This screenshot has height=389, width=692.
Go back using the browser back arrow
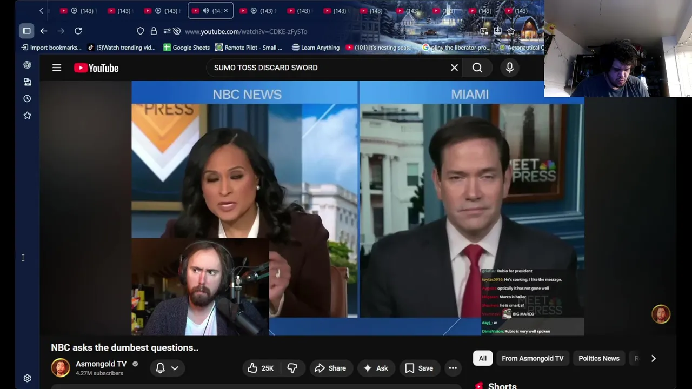pyautogui.click(x=44, y=31)
